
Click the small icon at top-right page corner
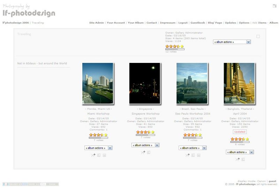[274, 6]
